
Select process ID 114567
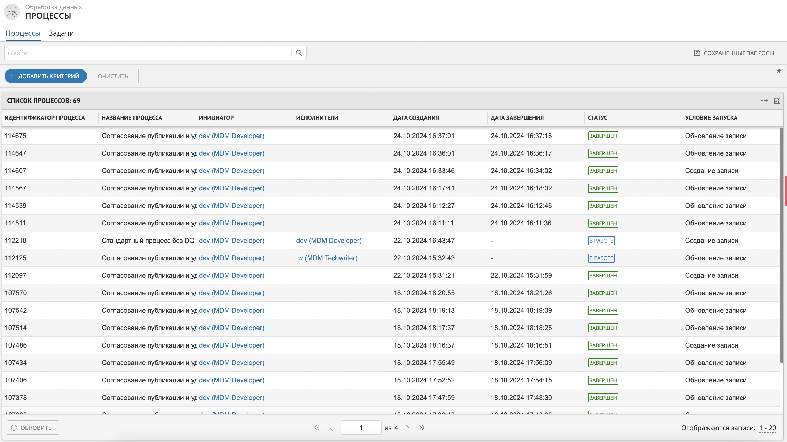click(16, 188)
